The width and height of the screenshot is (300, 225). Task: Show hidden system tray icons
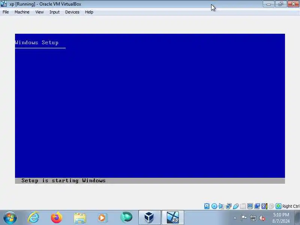(235, 218)
